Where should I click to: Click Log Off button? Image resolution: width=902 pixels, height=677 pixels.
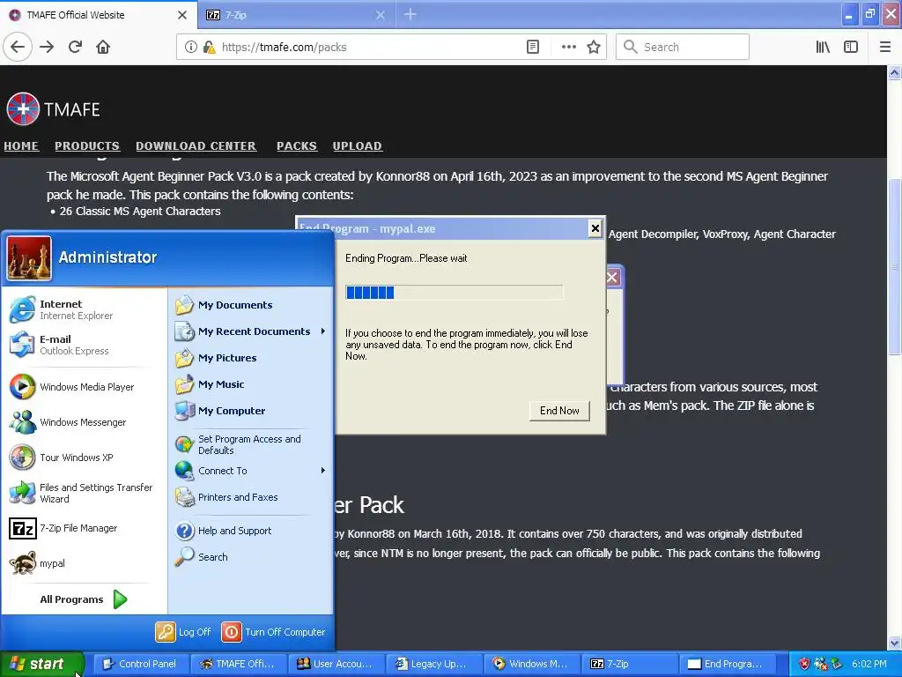183,631
